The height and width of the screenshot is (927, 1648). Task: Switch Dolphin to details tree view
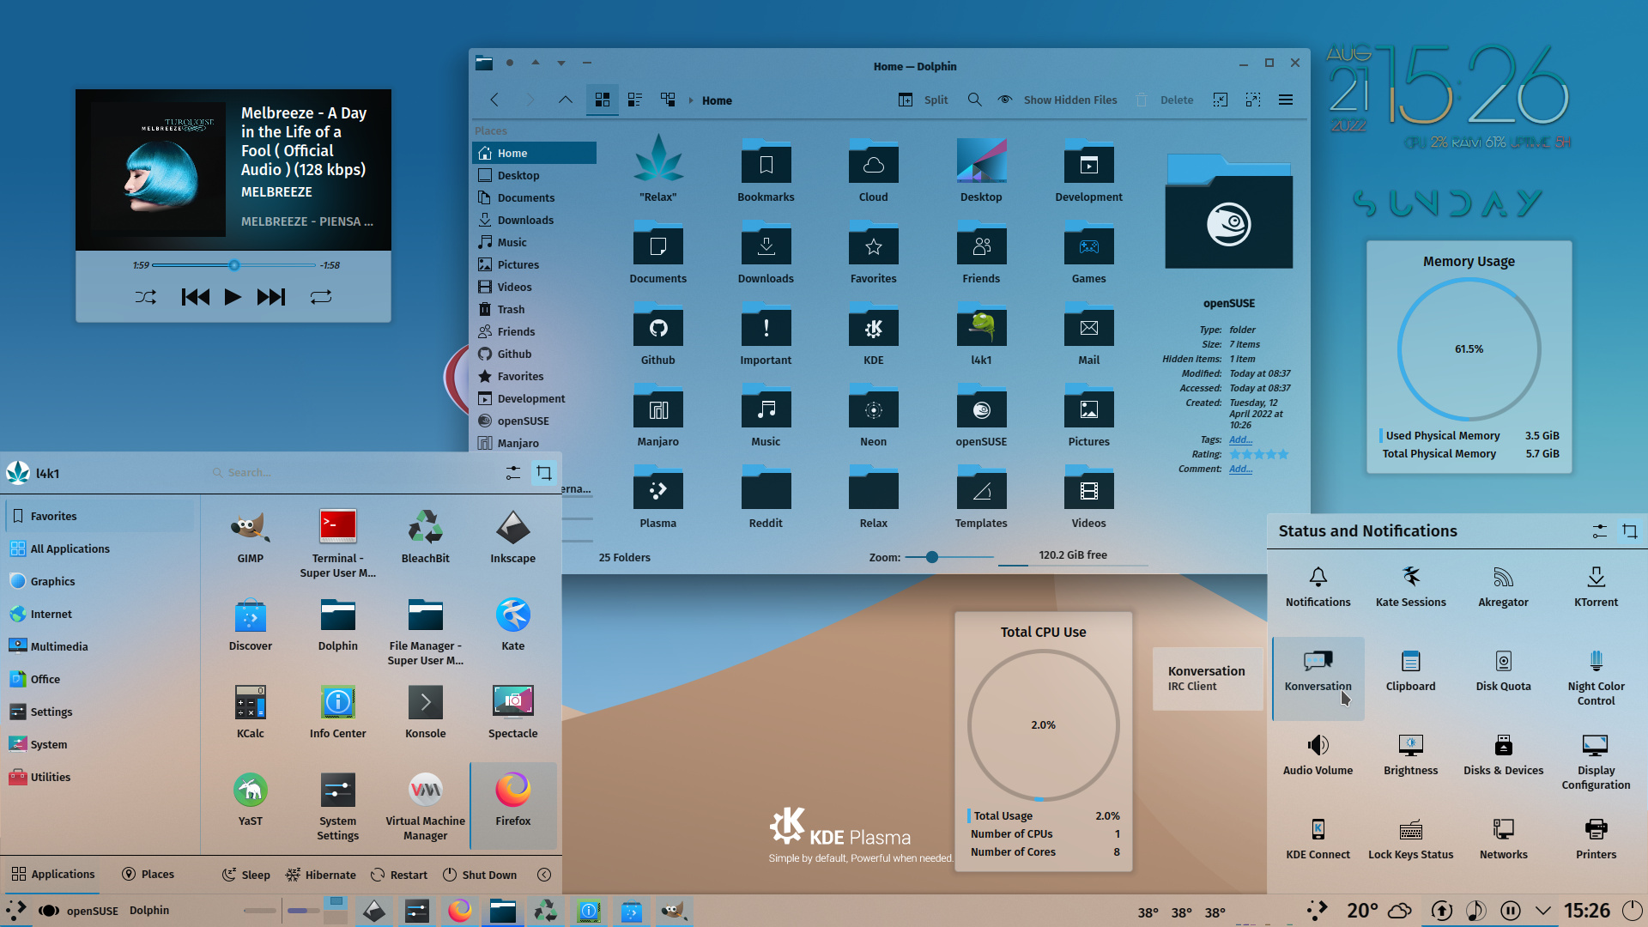tap(668, 100)
